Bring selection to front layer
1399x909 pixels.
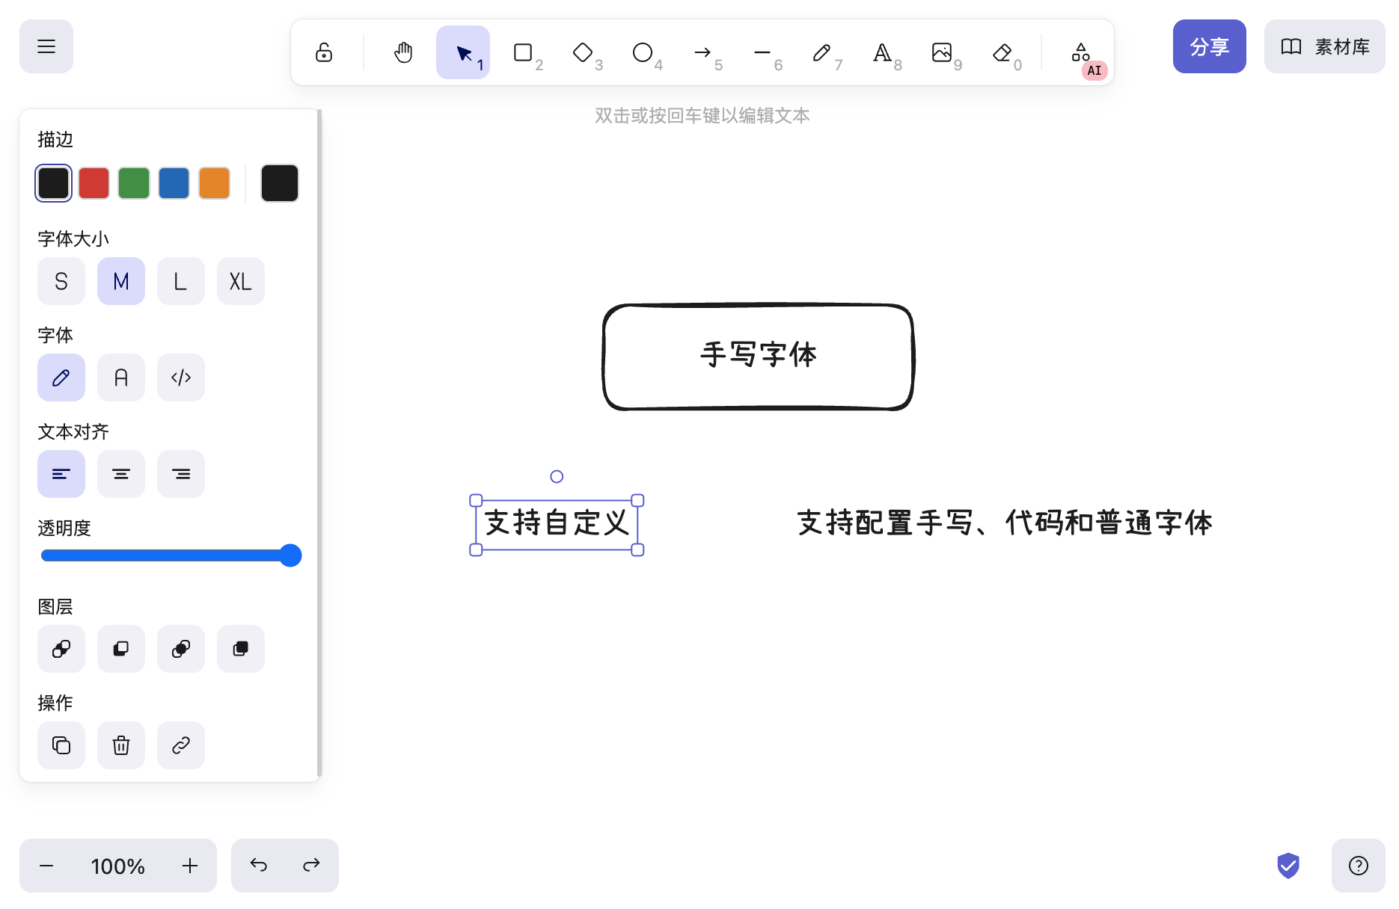(x=241, y=649)
